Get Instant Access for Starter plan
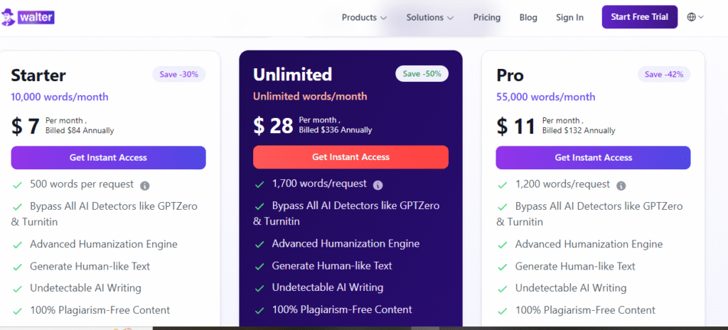This screenshot has height=330, width=728. (108, 158)
